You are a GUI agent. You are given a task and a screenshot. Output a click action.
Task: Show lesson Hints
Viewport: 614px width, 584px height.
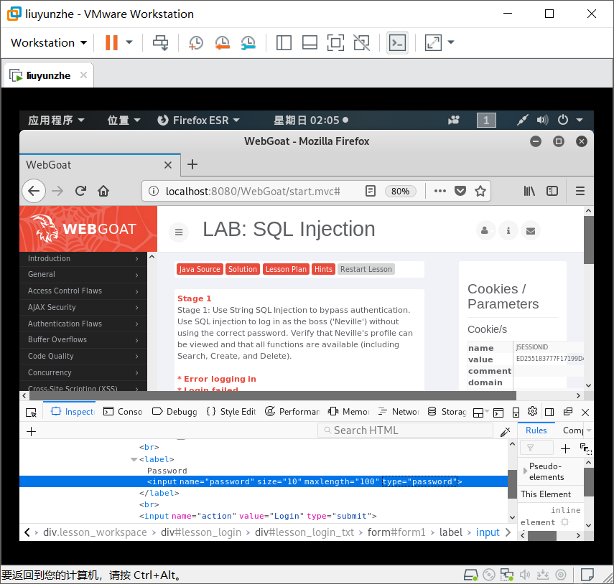click(x=323, y=269)
